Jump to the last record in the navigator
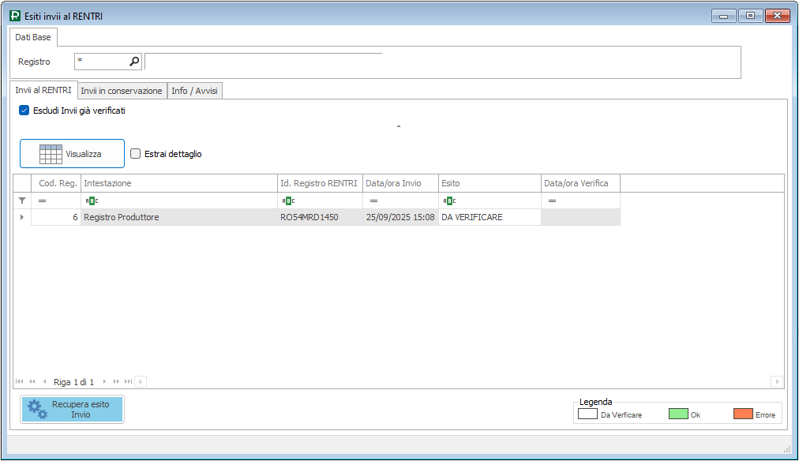799x461 pixels. (x=128, y=382)
